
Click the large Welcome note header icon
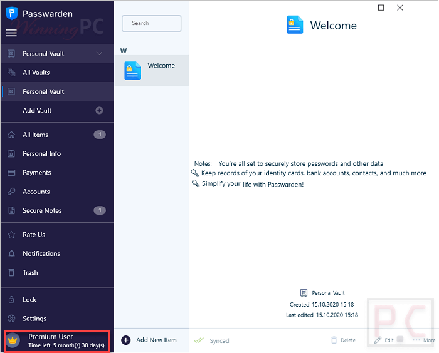295,24
